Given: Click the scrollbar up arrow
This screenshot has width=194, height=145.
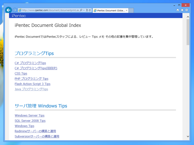Looking at the screenshot, I should [188, 17].
